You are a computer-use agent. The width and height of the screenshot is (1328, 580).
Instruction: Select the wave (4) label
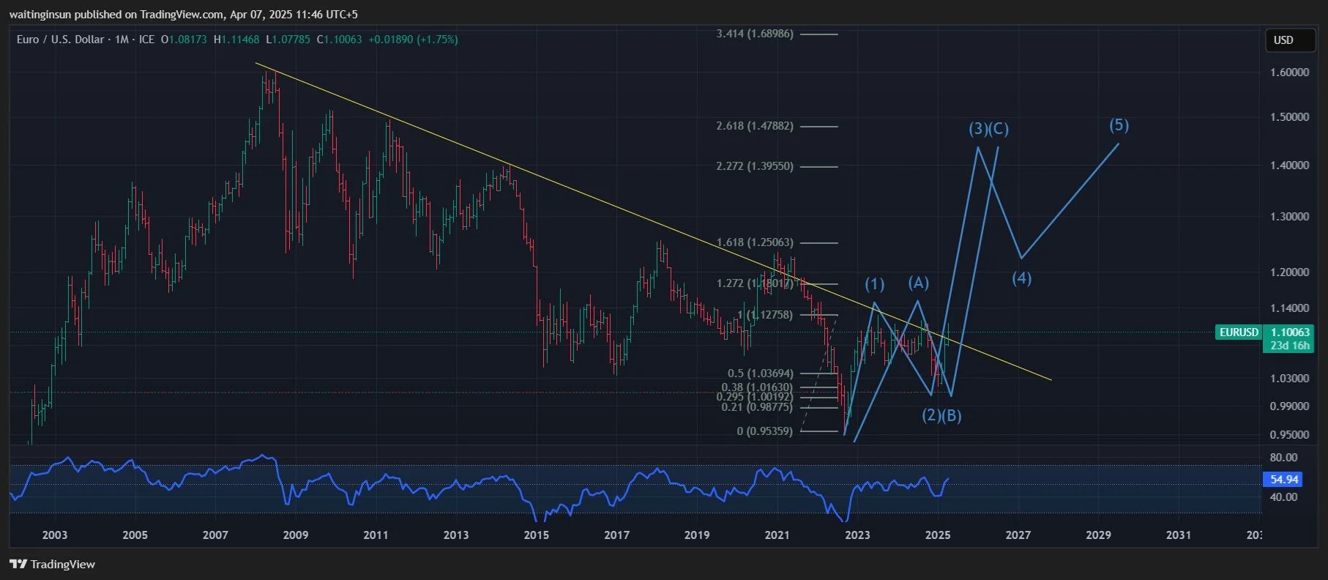tap(1022, 278)
